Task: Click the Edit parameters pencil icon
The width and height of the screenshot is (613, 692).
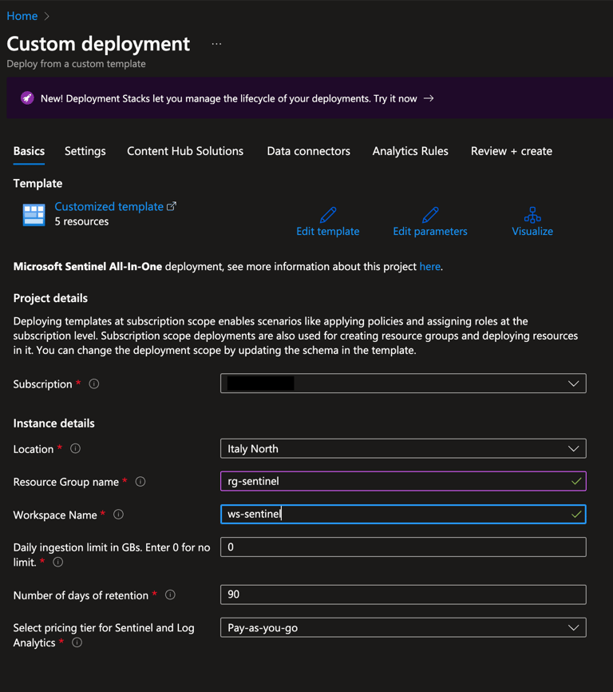Action: pyautogui.click(x=430, y=215)
